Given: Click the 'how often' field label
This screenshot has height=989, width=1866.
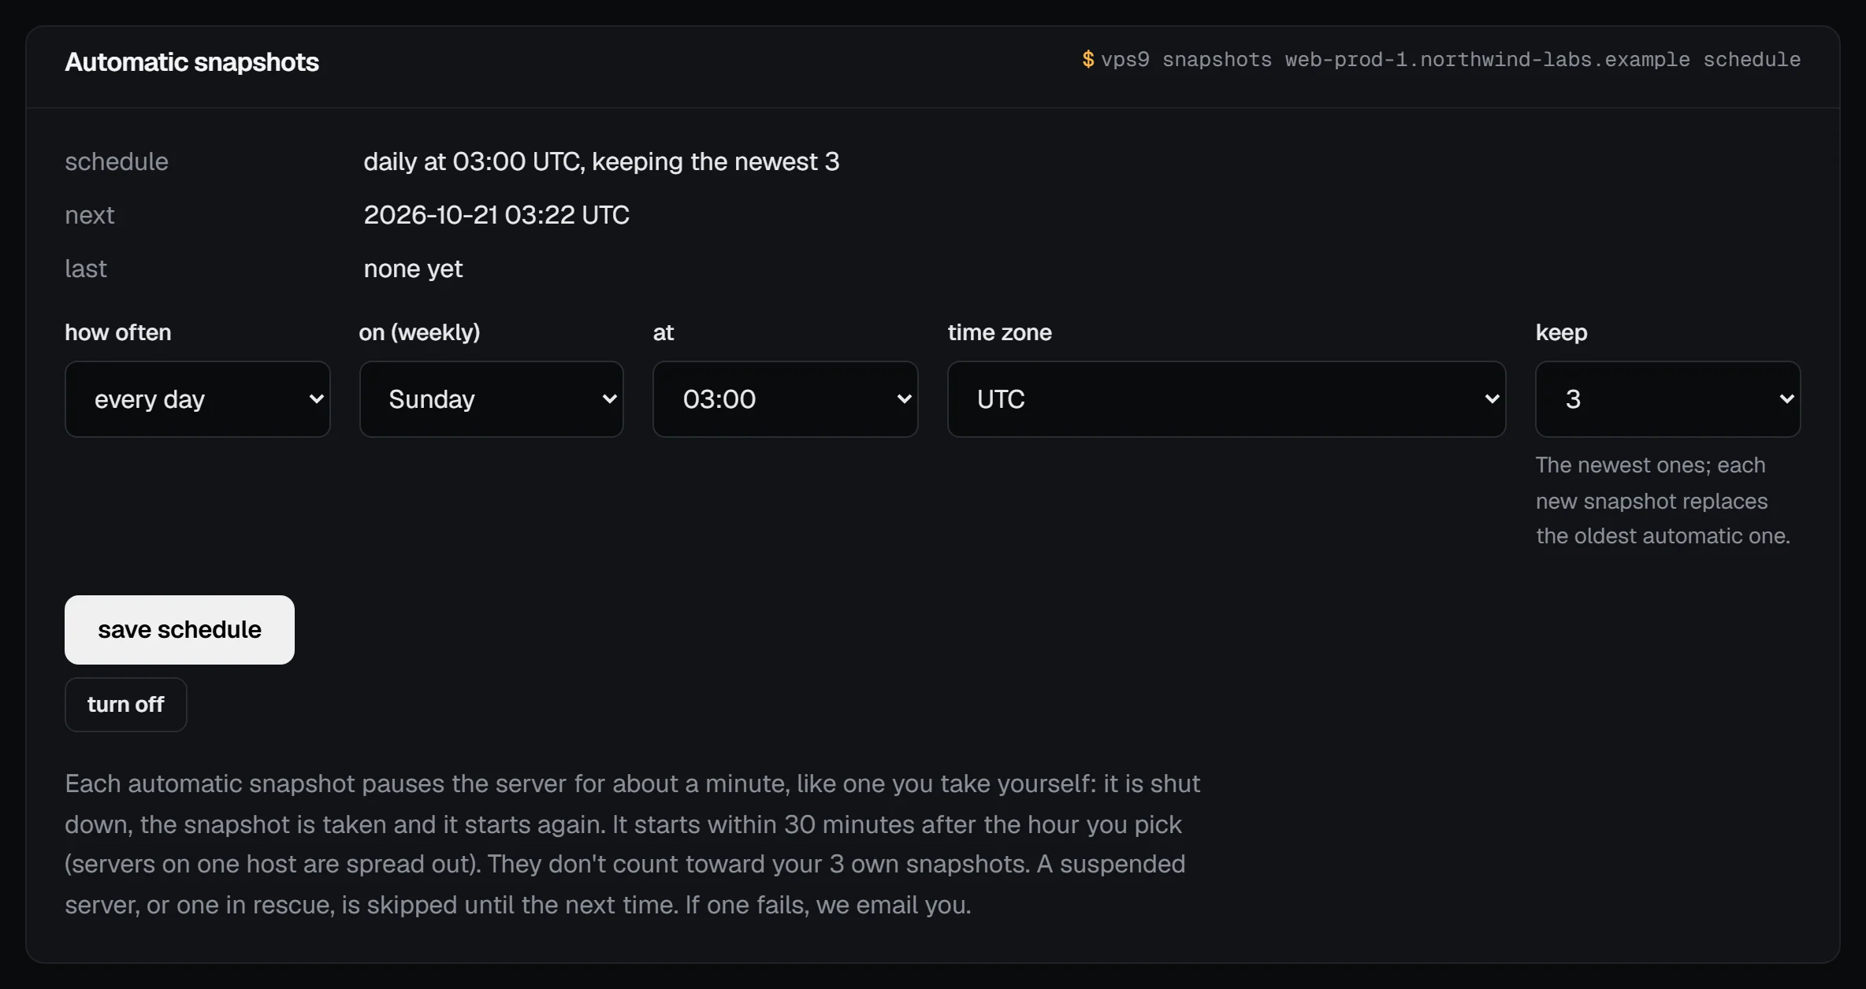Looking at the screenshot, I should click(x=118, y=332).
